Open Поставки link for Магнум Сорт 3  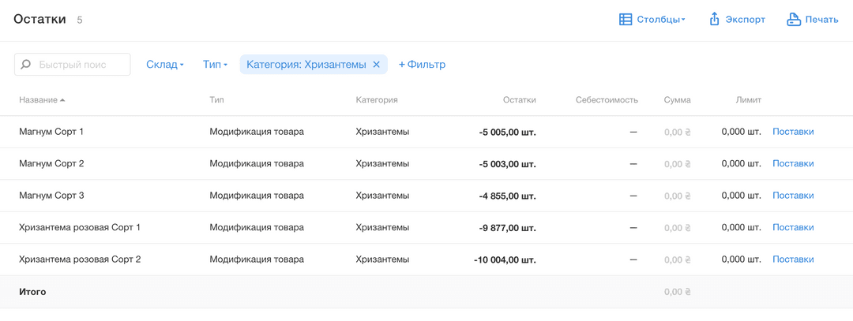click(x=793, y=196)
